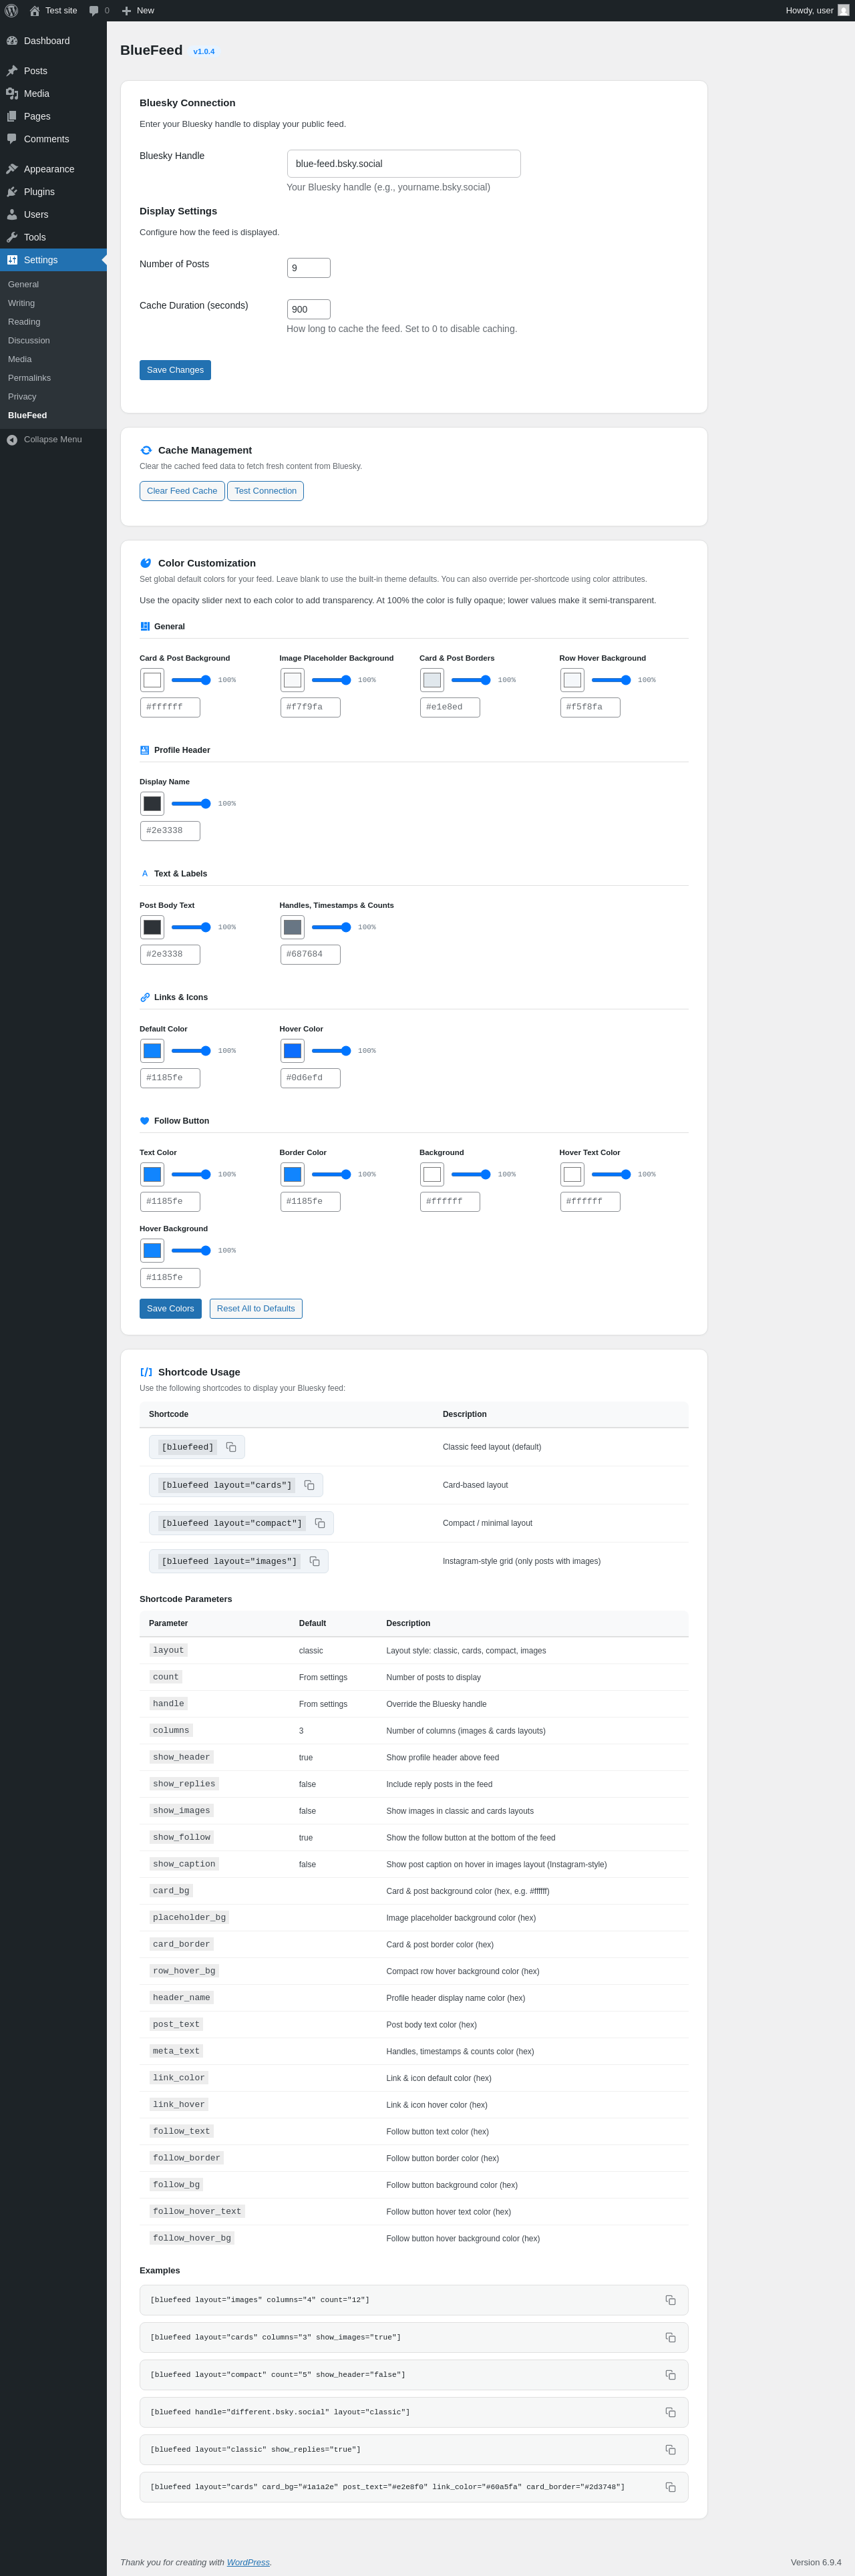Open the Users sidebar menu
Screen dimensions: 855x2576
pyautogui.click(x=53, y=215)
